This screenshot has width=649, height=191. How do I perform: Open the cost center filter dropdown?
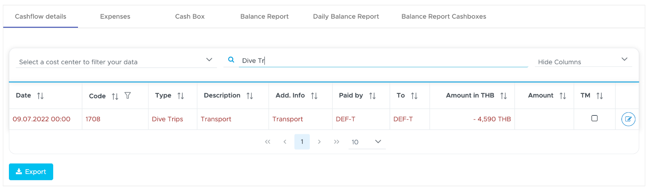[x=116, y=62]
